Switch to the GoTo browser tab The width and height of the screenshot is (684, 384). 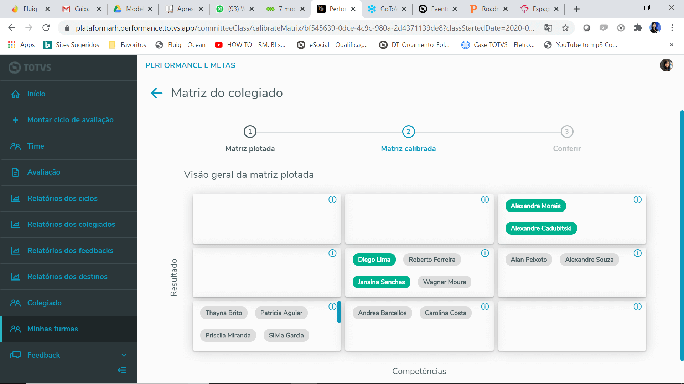(387, 9)
